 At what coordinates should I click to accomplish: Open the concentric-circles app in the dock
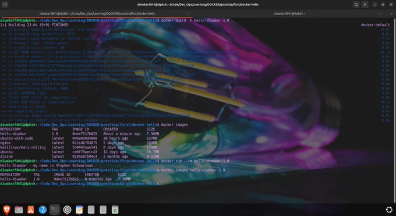click(x=67, y=210)
